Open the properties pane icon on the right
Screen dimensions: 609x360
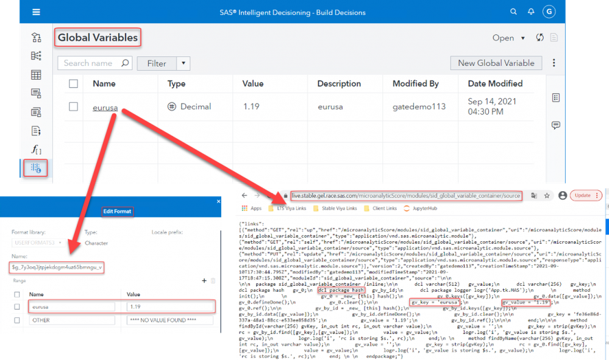556,97
